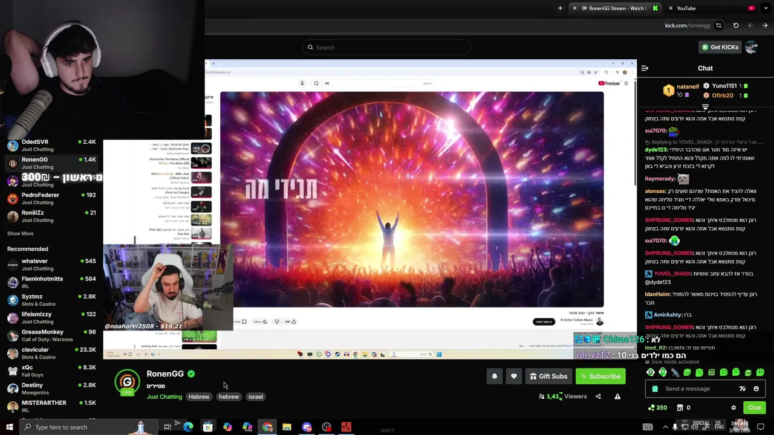Open clavicular channel in recommended list
The height and width of the screenshot is (435, 774).
pyautogui.click(x=51, y=353)
